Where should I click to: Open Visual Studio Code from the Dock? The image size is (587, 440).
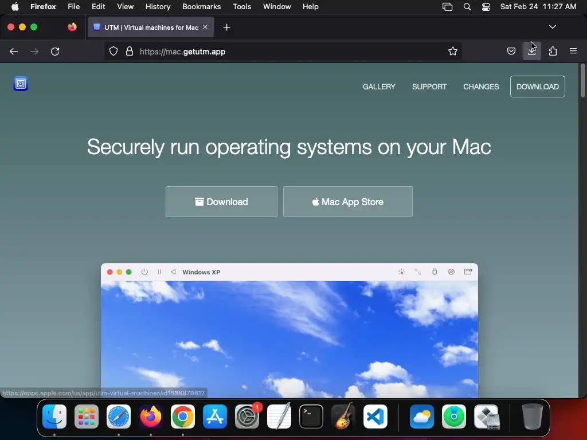tap(375, 417)
